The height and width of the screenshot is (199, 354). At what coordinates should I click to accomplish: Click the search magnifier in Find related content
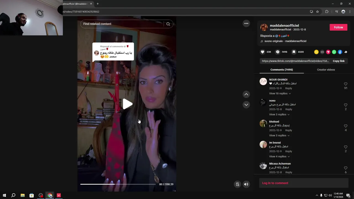pyautogui.click(x=168, y=24)
